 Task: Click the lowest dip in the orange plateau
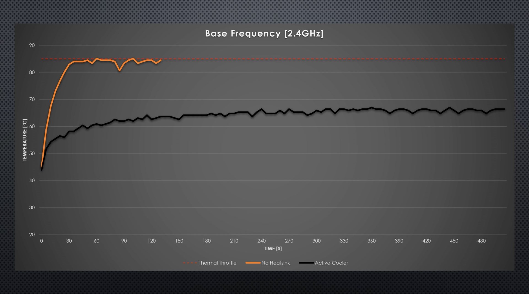(x=120, y=71)
